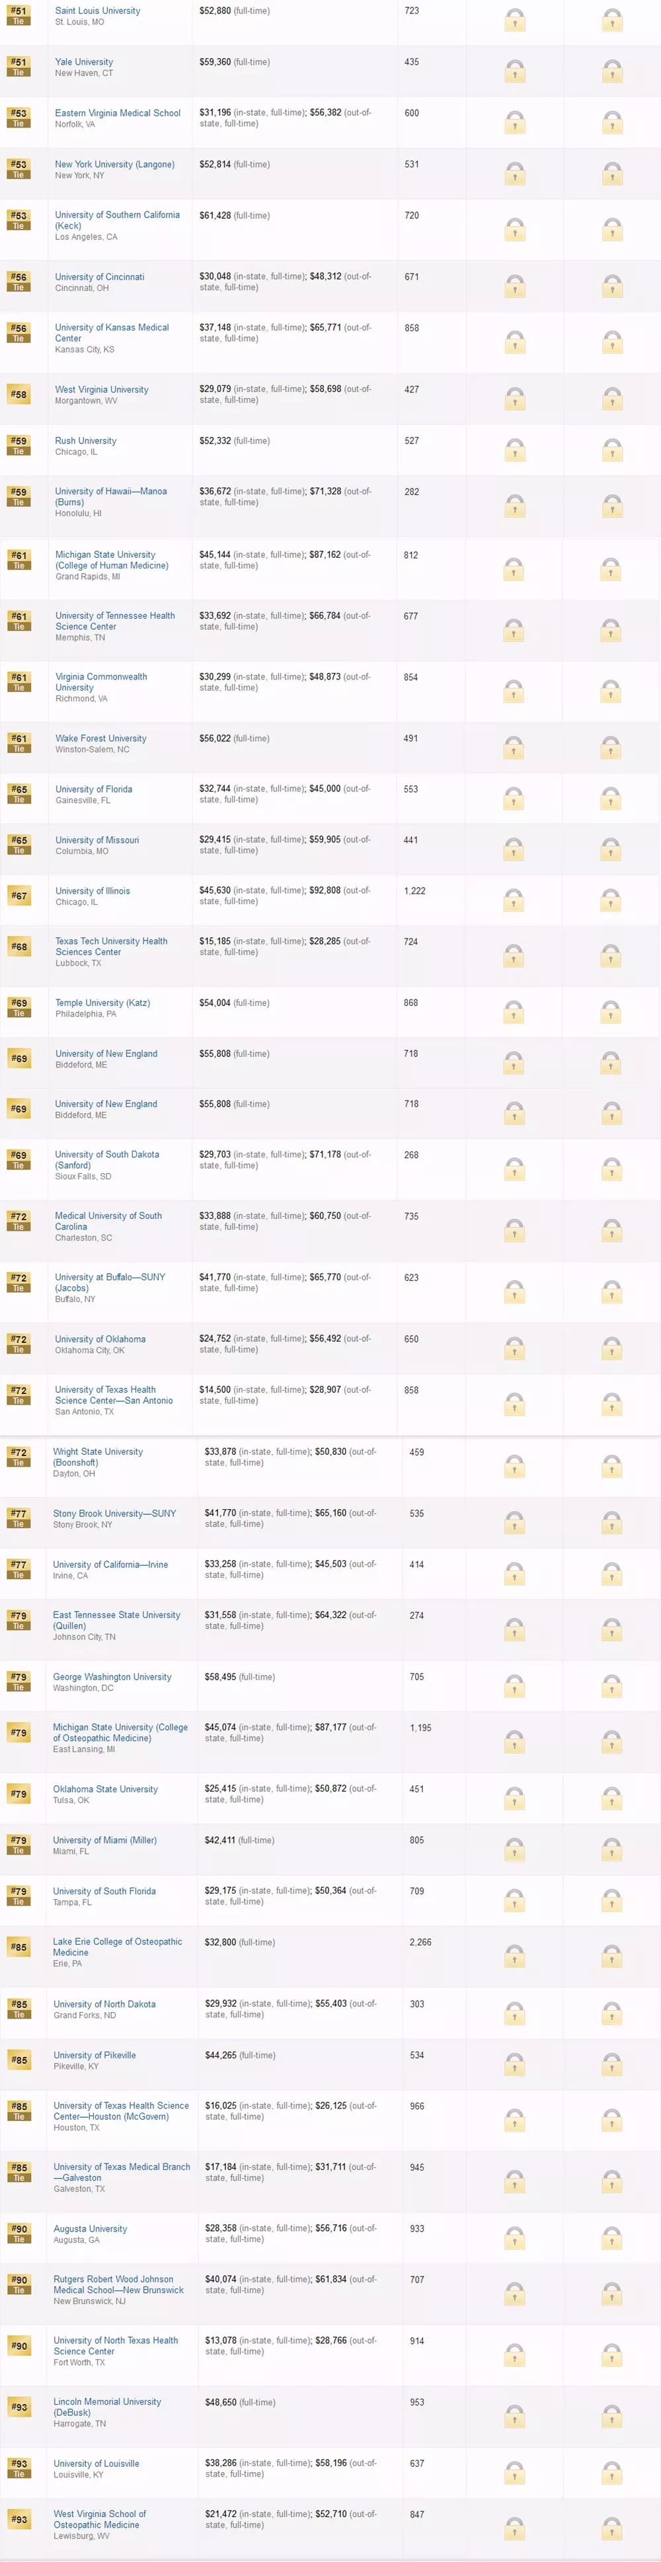Open University of North Texas Health Science Center

click(115, 2346)
